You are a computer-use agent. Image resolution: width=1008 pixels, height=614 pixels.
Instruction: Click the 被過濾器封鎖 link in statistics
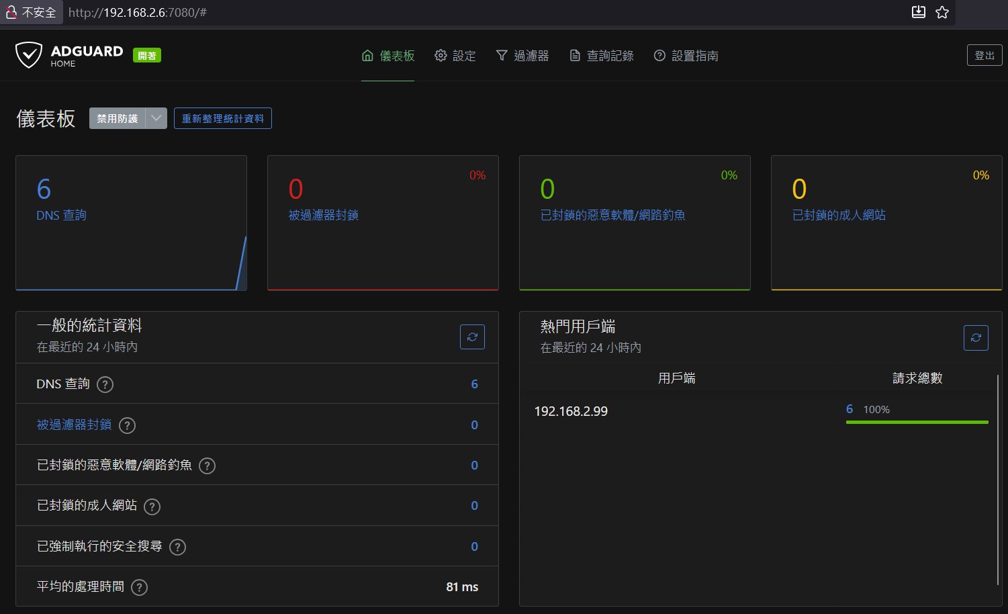coord(74,425)
